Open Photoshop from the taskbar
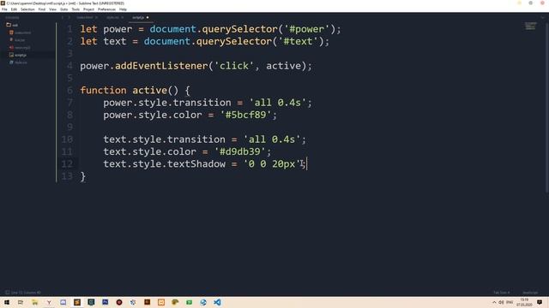This screenshot has width=549, height=308. coord(105,302)
